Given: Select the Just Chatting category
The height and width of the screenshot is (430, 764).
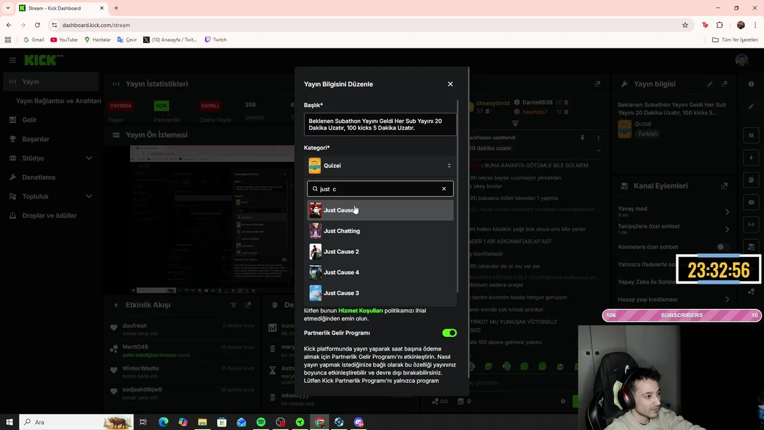Looking at the screenshot, I should click(x=380, y=231).
